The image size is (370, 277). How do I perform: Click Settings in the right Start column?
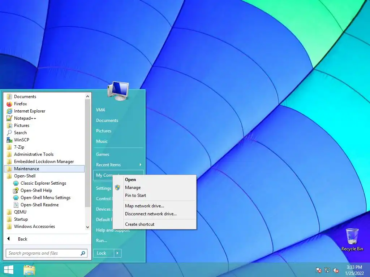click(103, 188)
